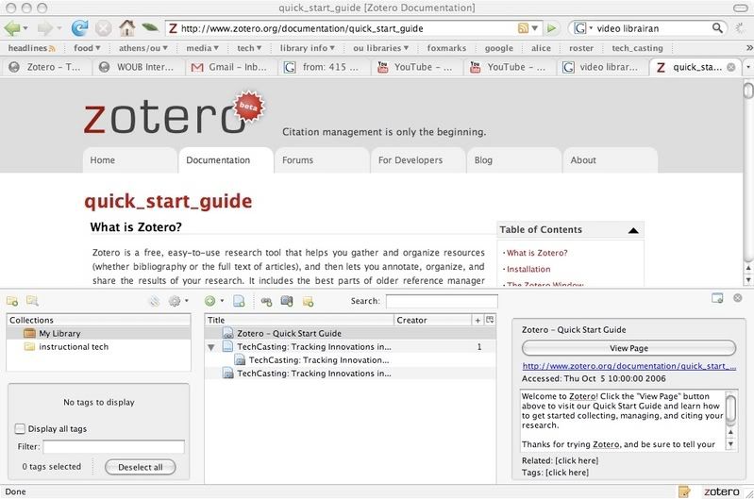Collapse the expanded TechCasting item triangle
Screen dimensions: 754x499
tap(211, 347)
